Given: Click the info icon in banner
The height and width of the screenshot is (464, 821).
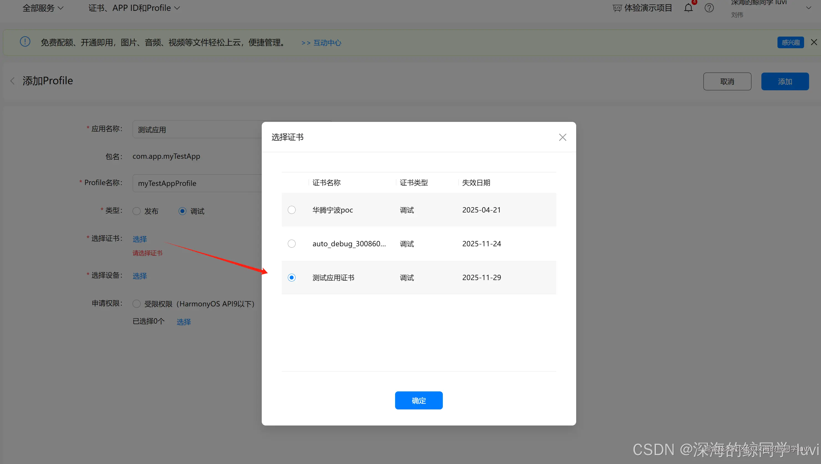Looking at the screenshot, I should 25,42.
